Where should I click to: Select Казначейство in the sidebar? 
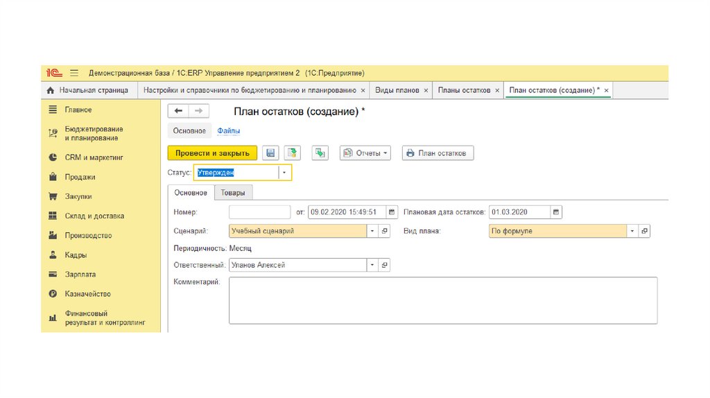pos(87,294)
